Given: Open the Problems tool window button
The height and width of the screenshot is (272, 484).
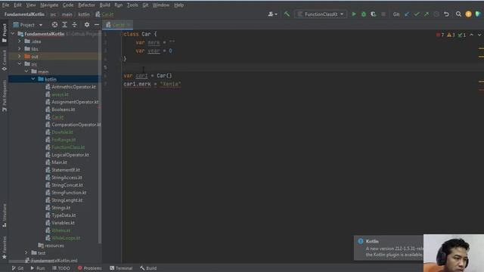Looking at the screenshot, I should point(89,268).
